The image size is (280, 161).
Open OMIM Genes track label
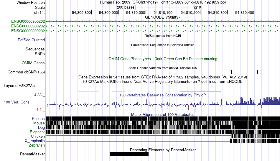click(33, 63)
